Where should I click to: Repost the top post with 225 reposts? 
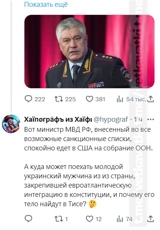pos(65,99)
